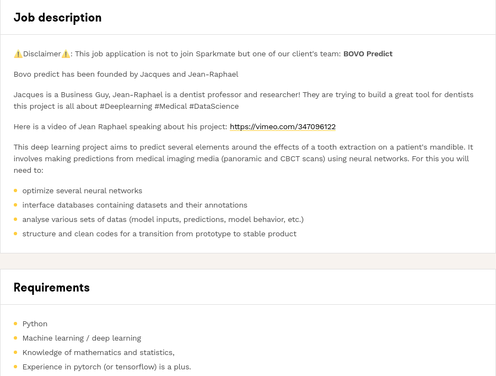
Task: Click the bullet beside Knowledge of mathematics
Action: tap(15, 352)
